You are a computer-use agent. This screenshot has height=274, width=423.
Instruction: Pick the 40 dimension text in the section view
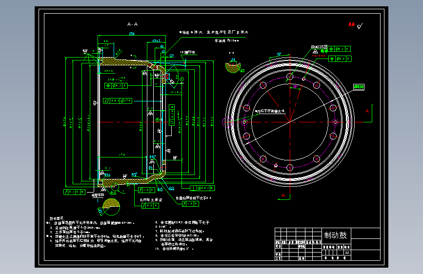[162, 46]
